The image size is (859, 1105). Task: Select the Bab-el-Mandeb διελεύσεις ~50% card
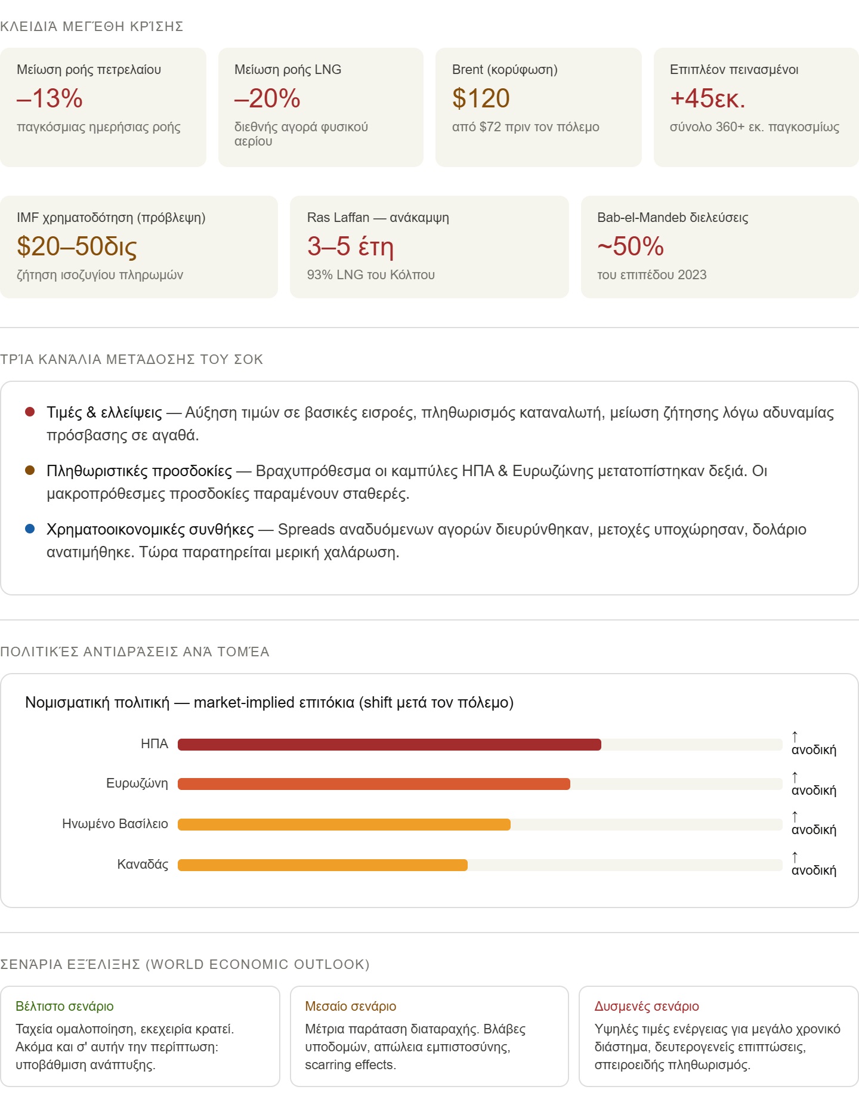pos(719,247)
